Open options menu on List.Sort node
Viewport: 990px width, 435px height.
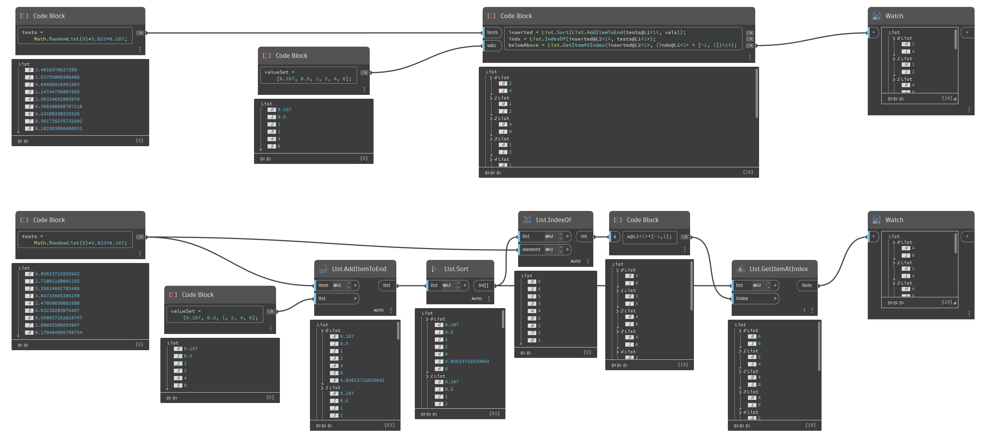489,298
